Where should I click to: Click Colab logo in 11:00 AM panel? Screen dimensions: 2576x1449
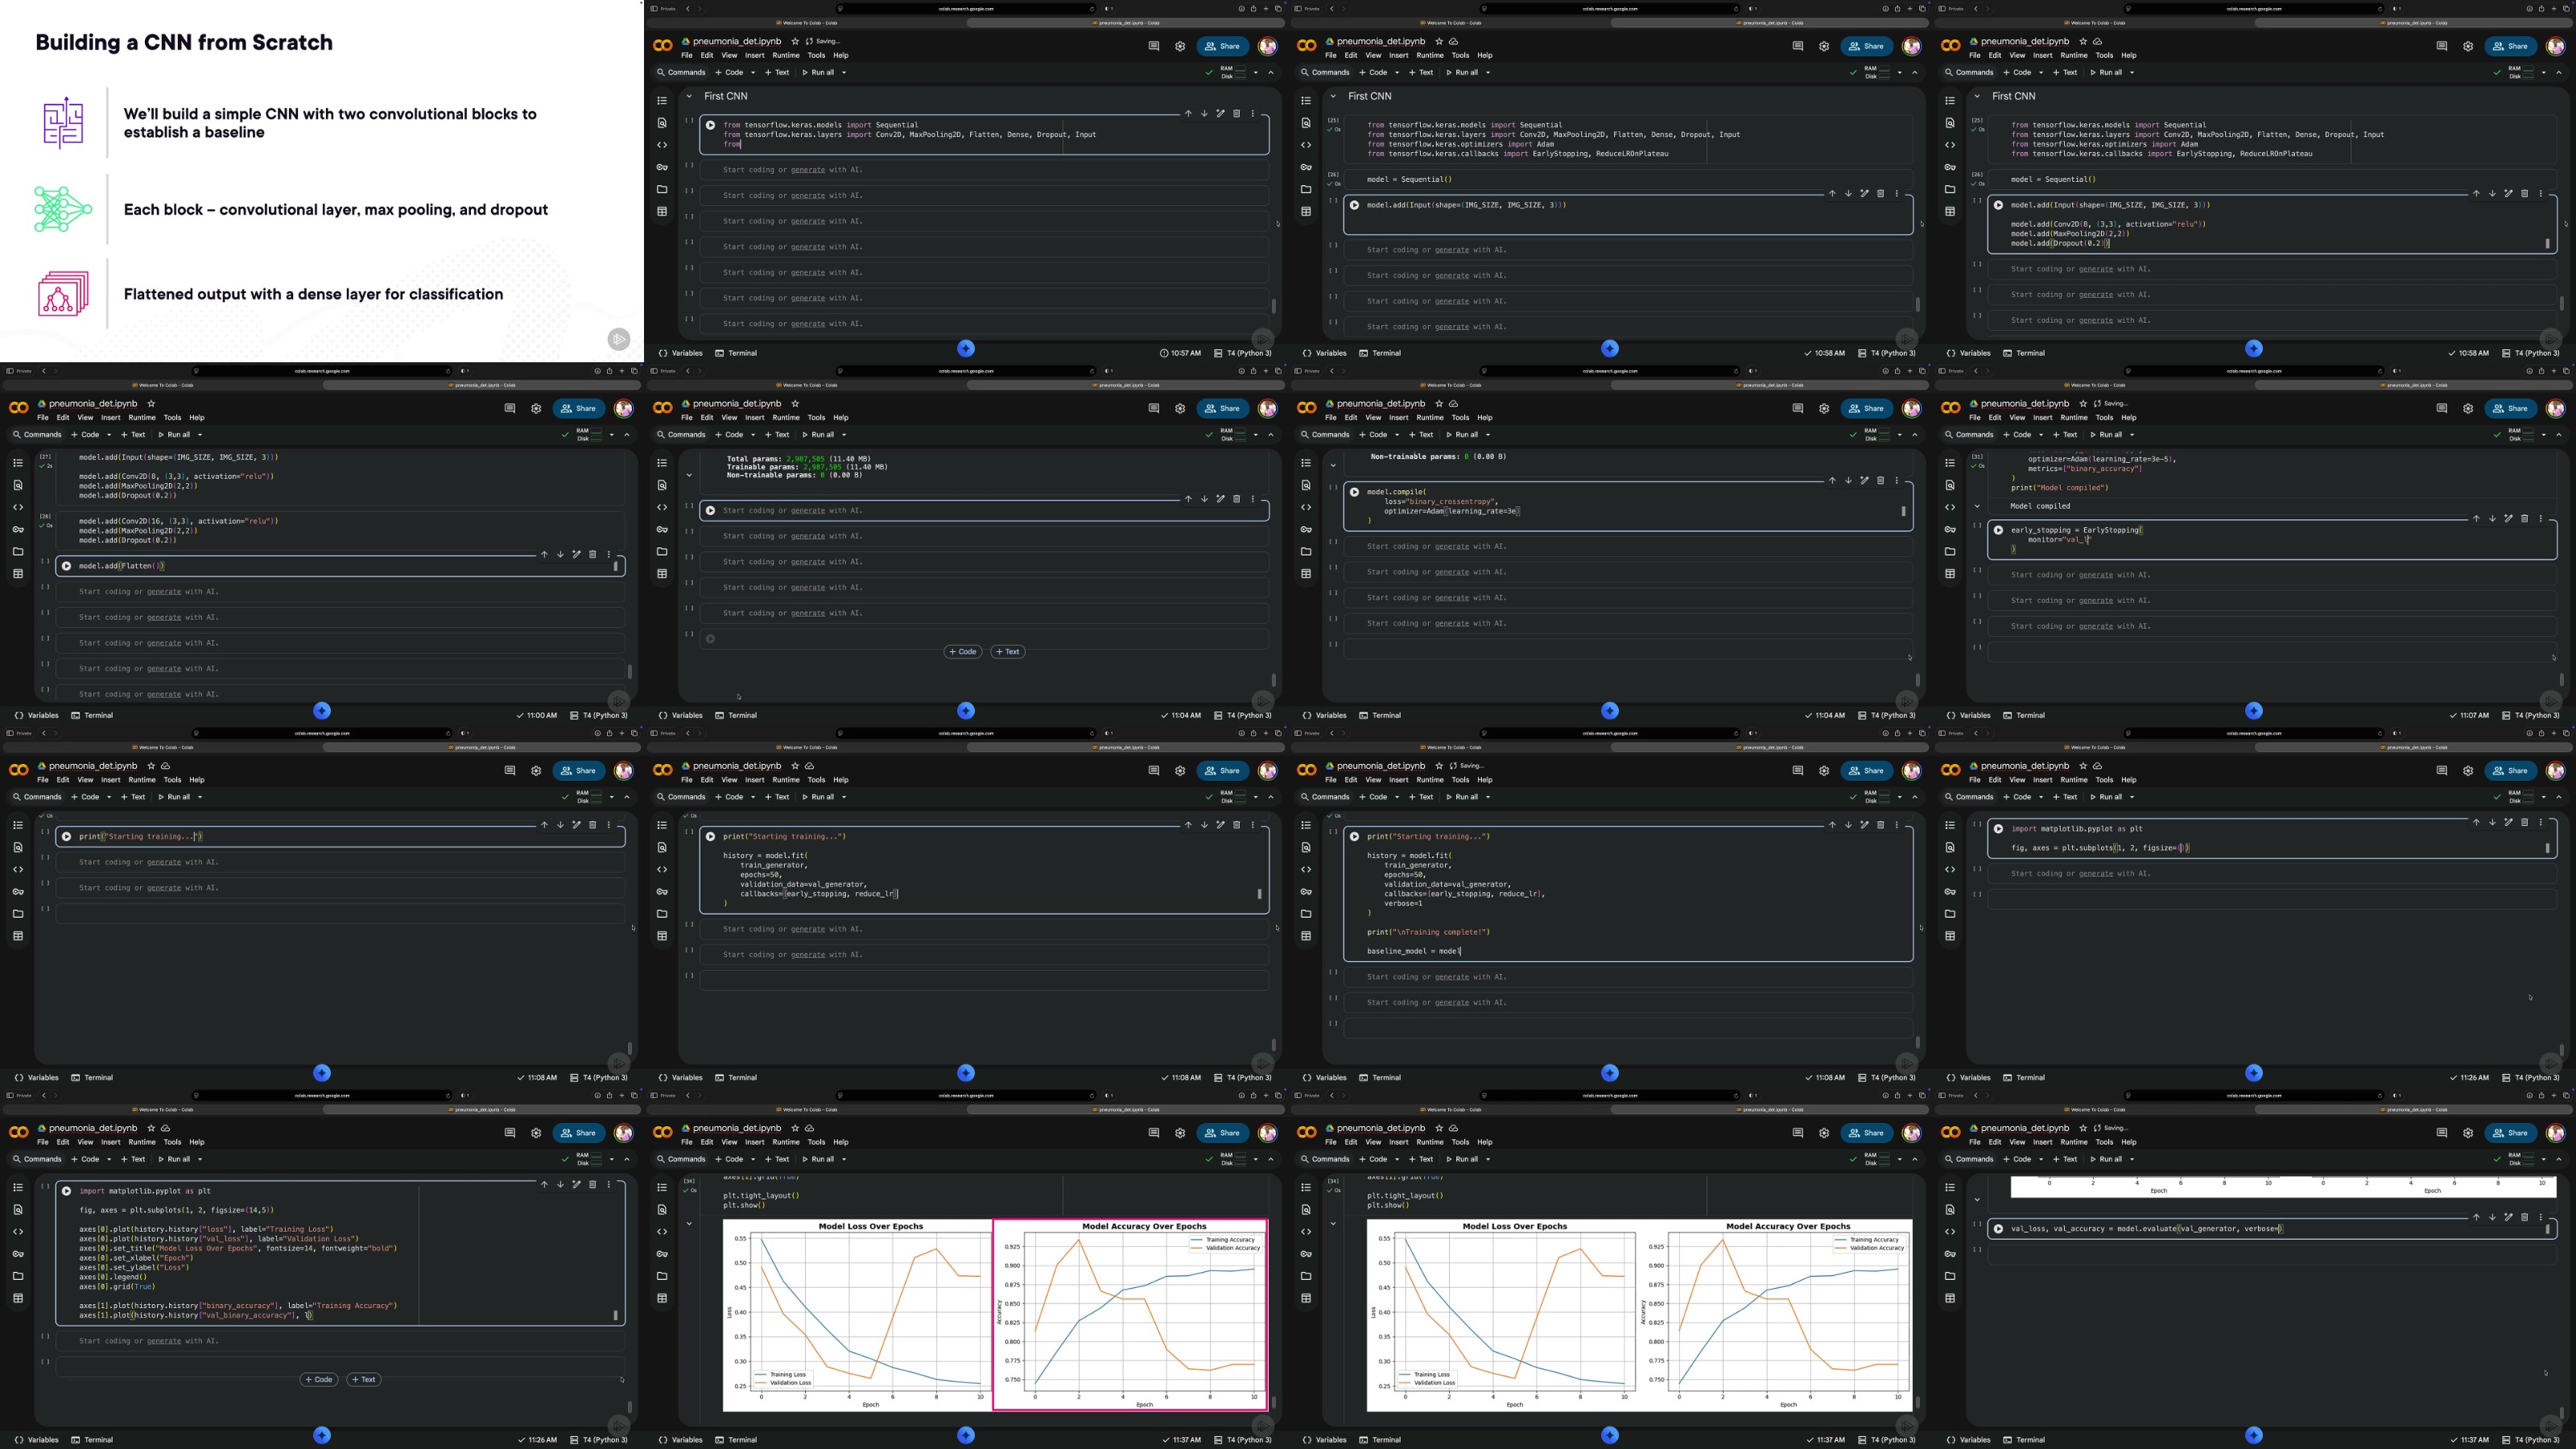pos(19,408)
